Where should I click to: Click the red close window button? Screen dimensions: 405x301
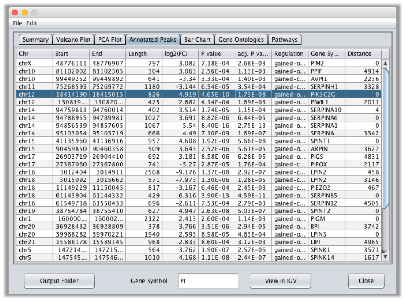(15, 12)
